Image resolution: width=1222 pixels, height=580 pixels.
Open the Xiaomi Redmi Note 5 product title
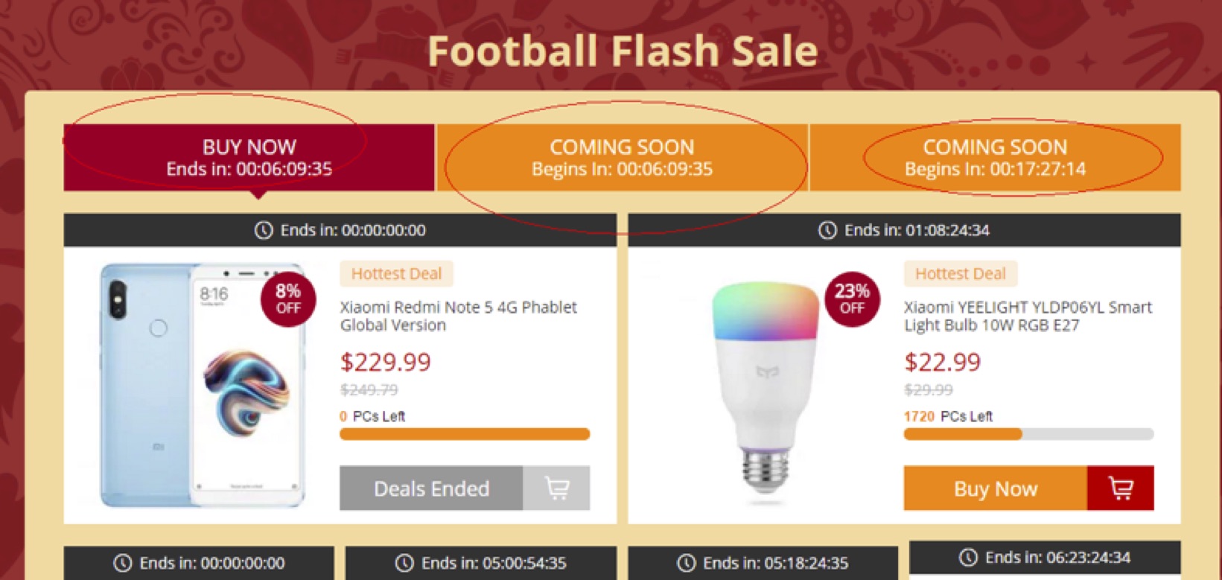[x=458, y=316]
